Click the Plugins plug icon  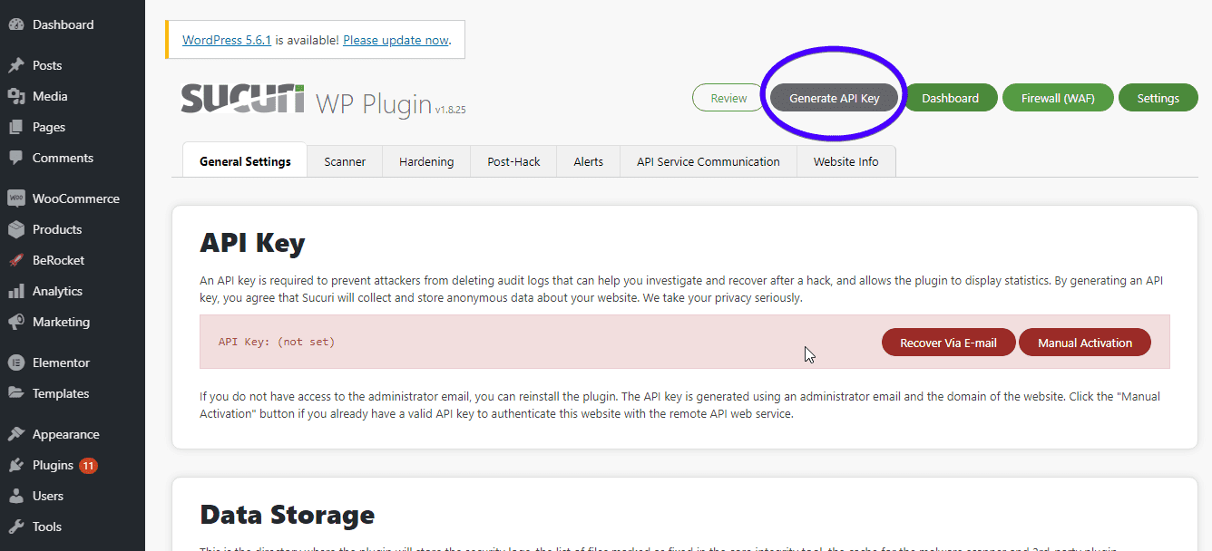point(15,465)
